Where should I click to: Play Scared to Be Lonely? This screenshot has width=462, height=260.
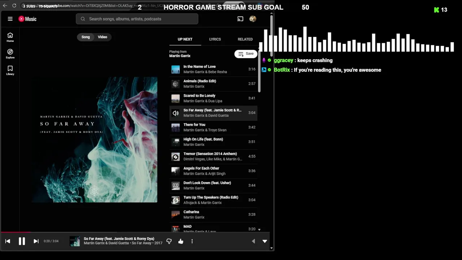click(x=214, y=98)
